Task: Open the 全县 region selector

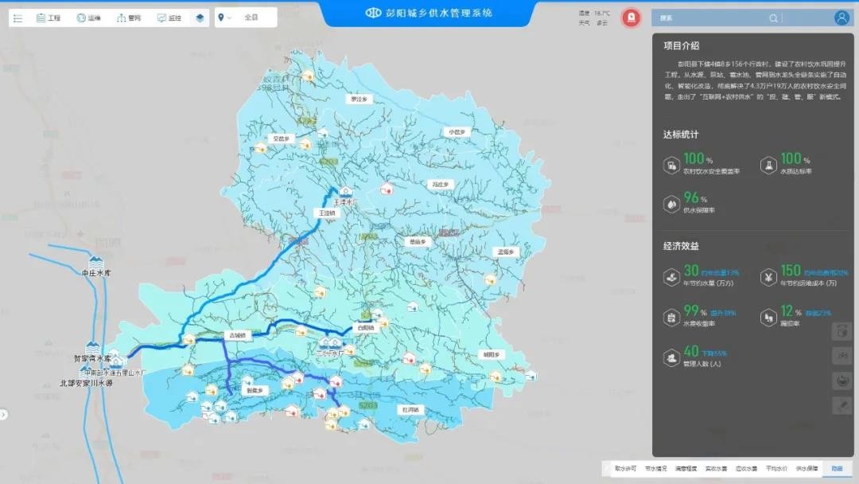Action: point(251,18)
